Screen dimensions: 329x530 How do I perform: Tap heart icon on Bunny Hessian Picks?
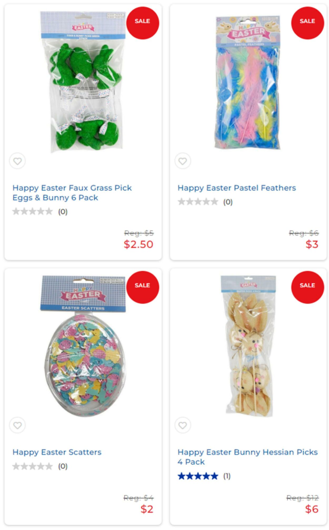click(183, 425)
